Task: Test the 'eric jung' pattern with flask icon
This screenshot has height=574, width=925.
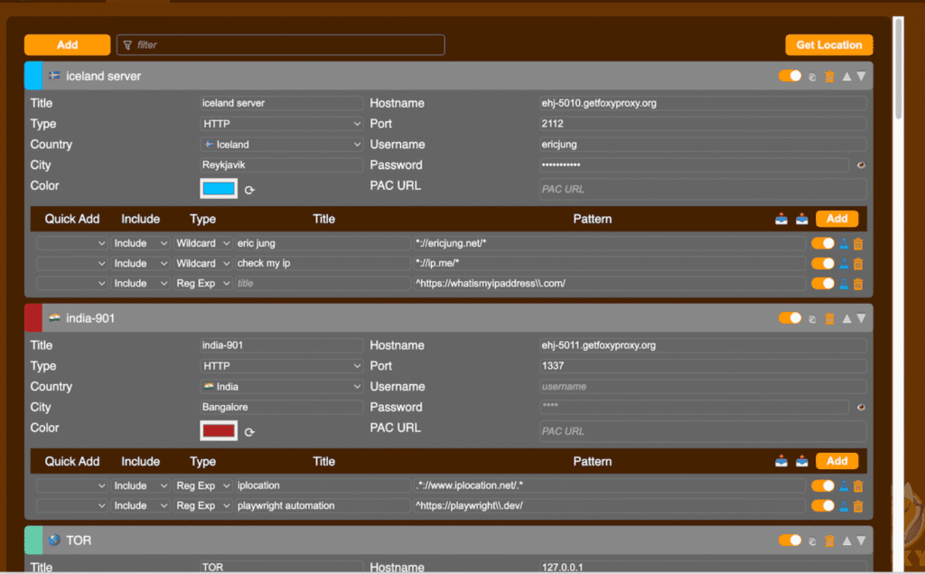Action: click(x=844, y=243)
